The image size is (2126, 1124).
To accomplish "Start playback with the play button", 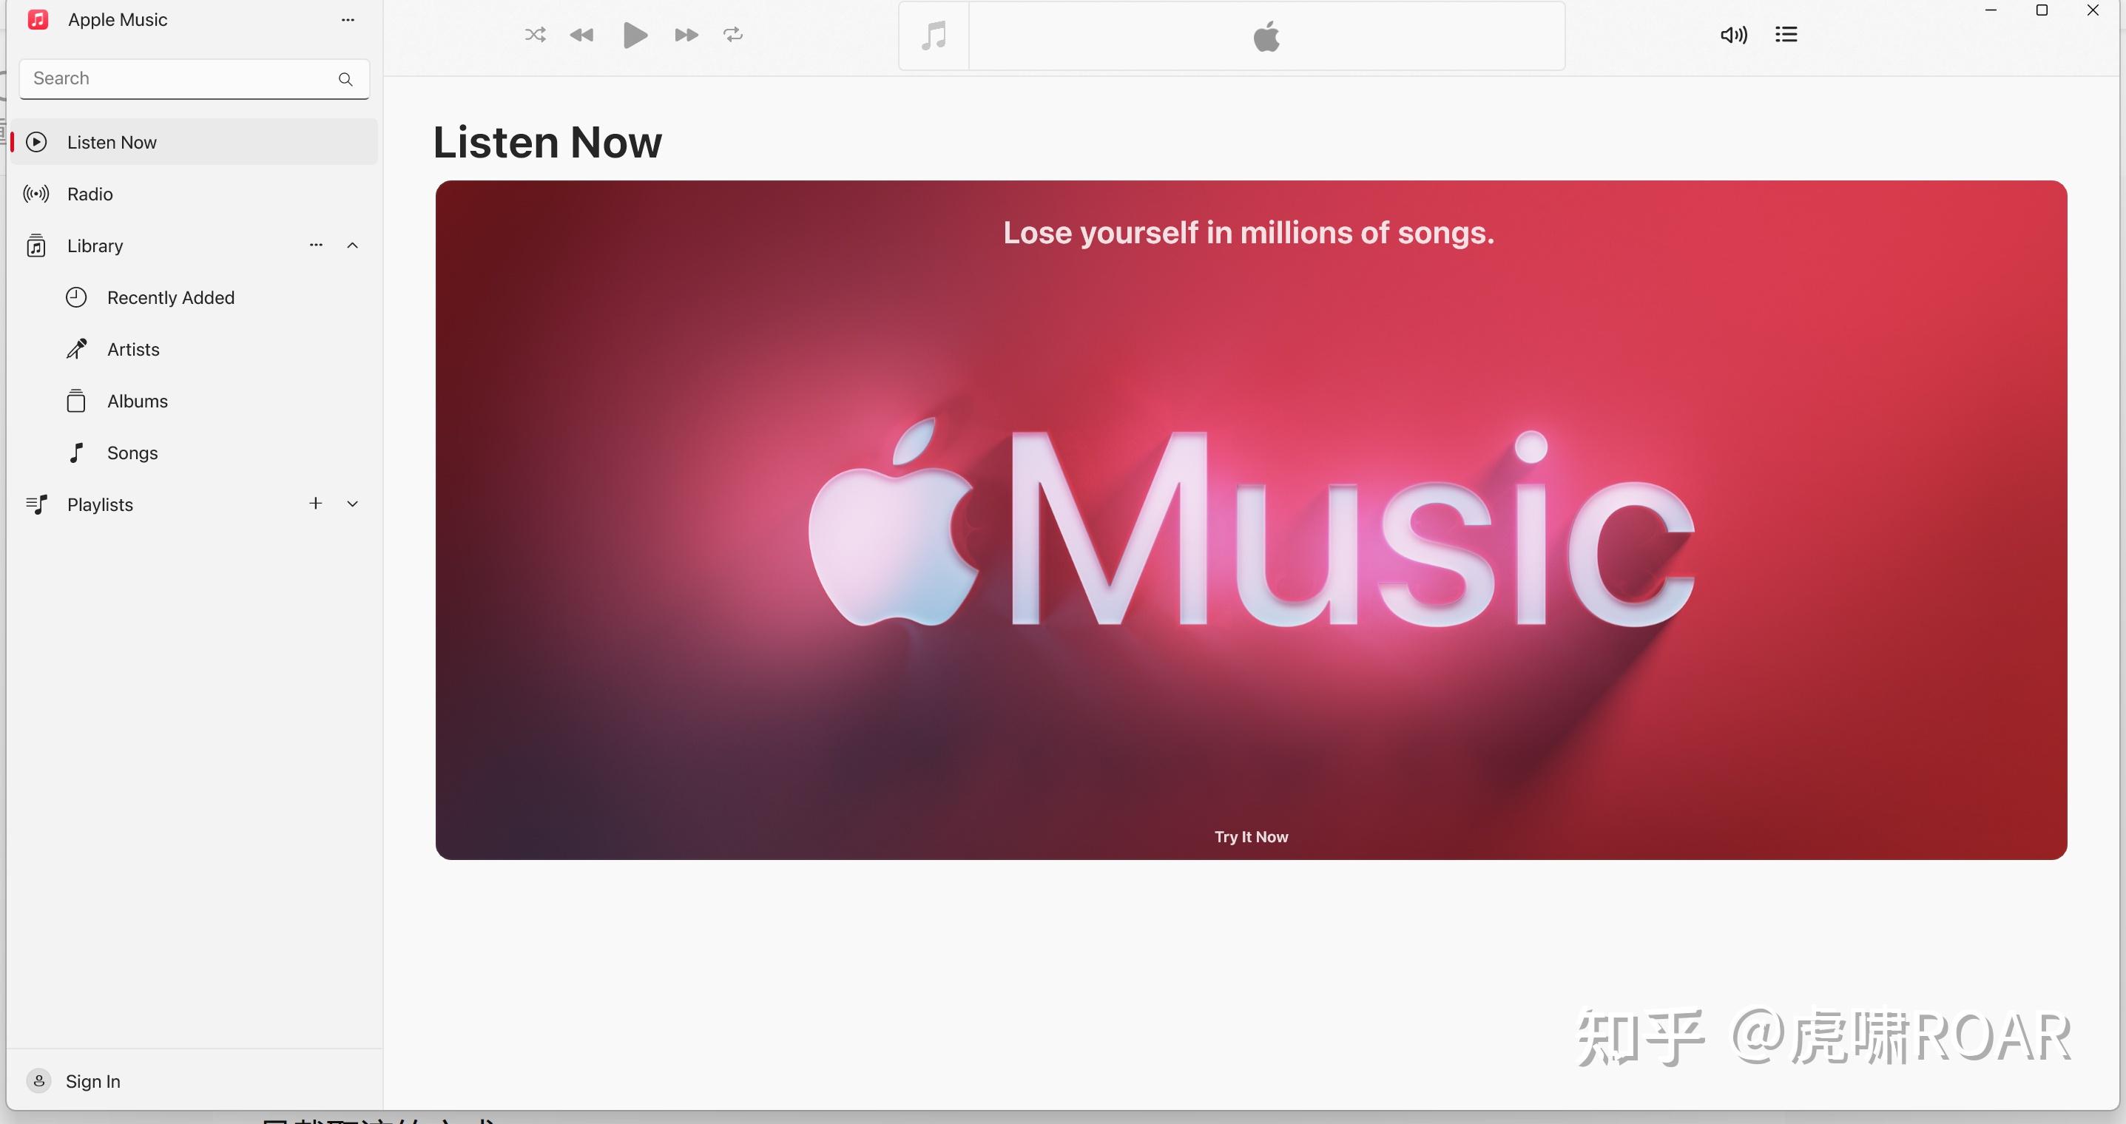I will [x=635, y=35].
